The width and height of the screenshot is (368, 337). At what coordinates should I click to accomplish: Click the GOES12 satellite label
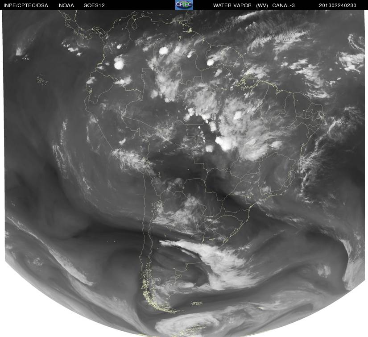[x=94, y=5]
